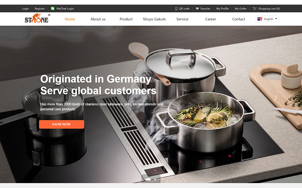This screenshot has height=188, width=302.
Task: Select the first carousel indicator dot
Action: coord(148,179)
